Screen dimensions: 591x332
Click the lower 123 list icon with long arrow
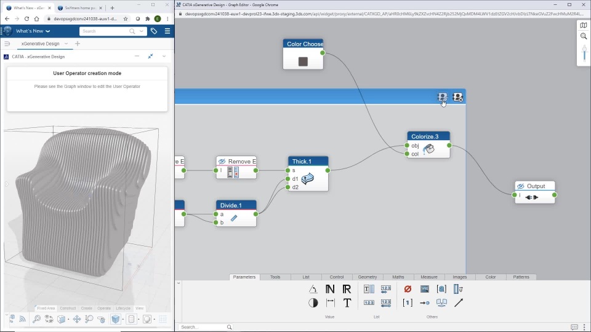pyautogui.click(x=385, y=302)
